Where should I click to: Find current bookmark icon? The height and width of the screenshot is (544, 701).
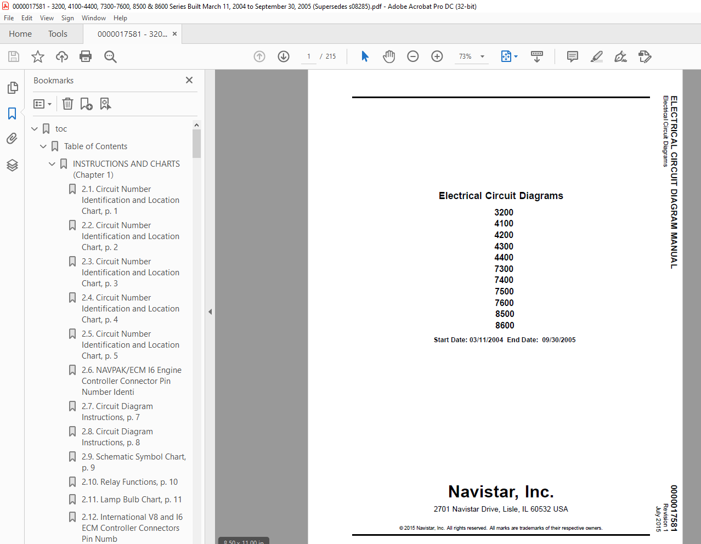pyautogui.click(x=105, y=104)
